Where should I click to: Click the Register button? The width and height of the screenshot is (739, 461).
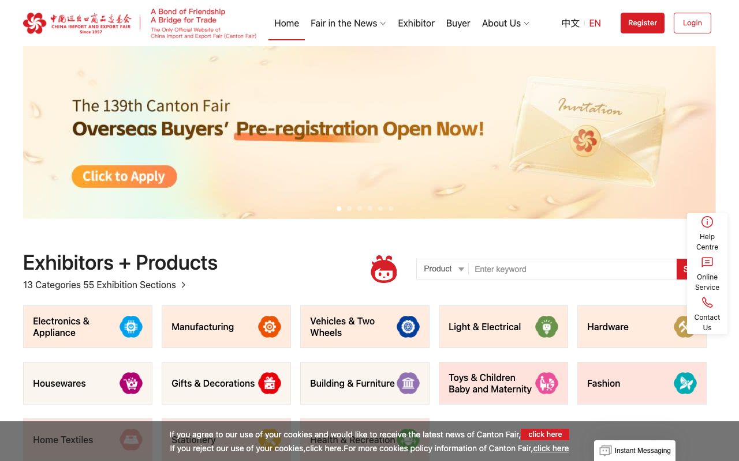point(642,23)
